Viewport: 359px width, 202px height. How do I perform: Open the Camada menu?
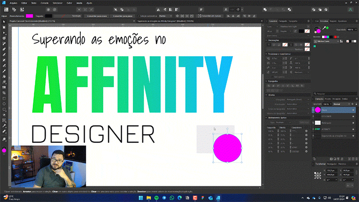44,3
